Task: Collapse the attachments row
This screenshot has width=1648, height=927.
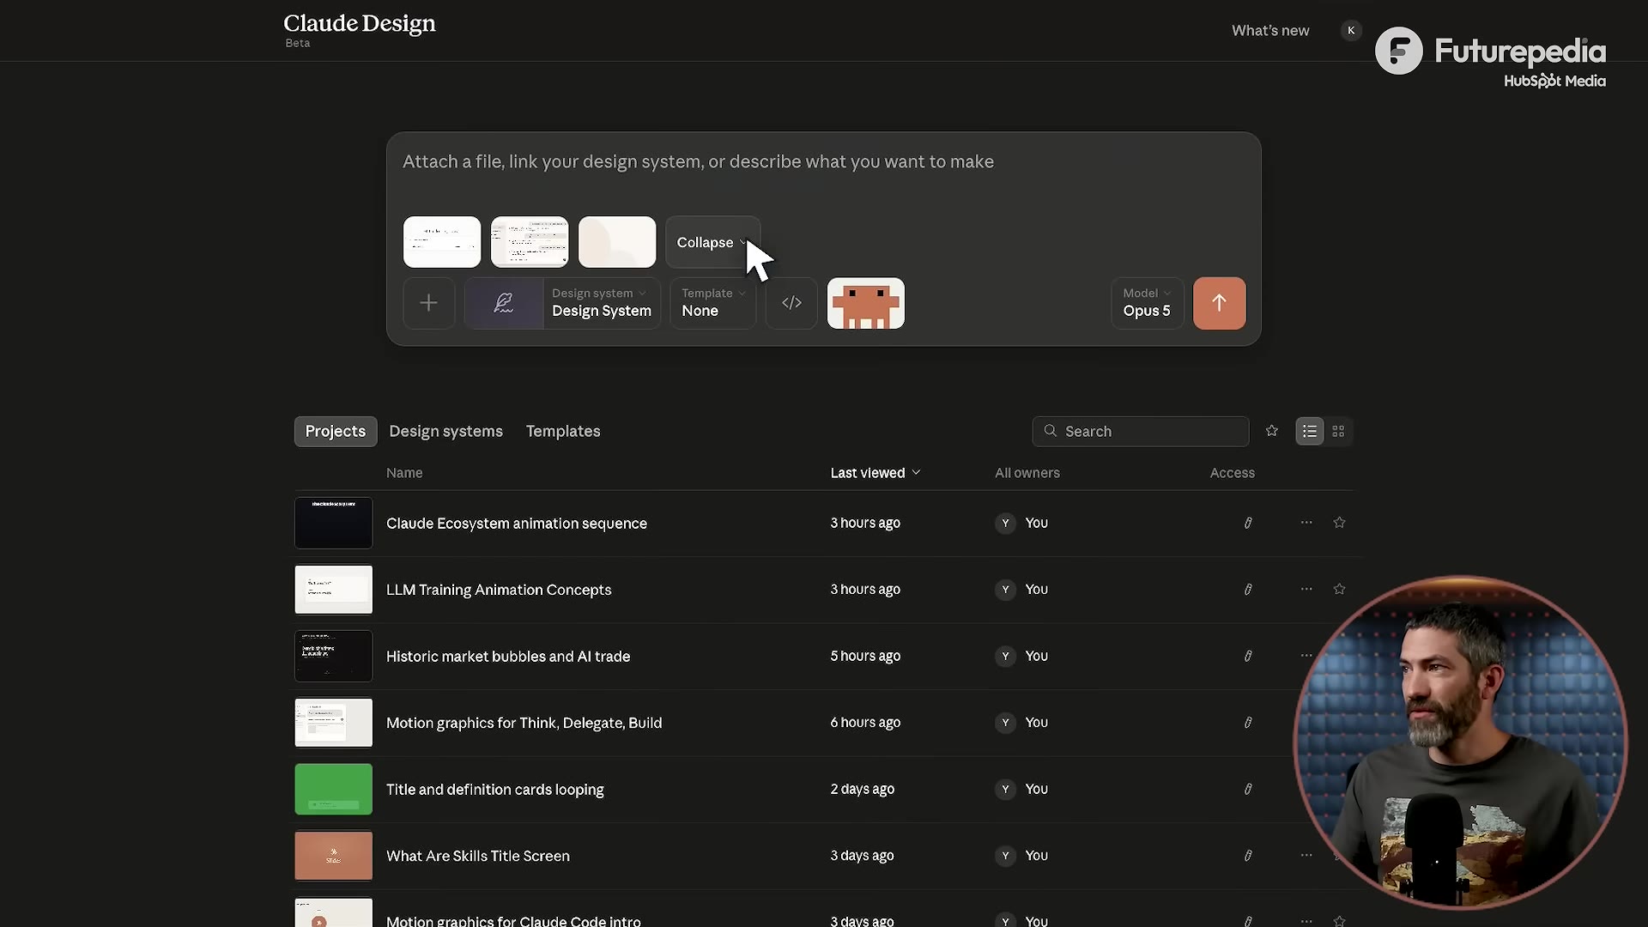Action: click(x=712, y=242)
